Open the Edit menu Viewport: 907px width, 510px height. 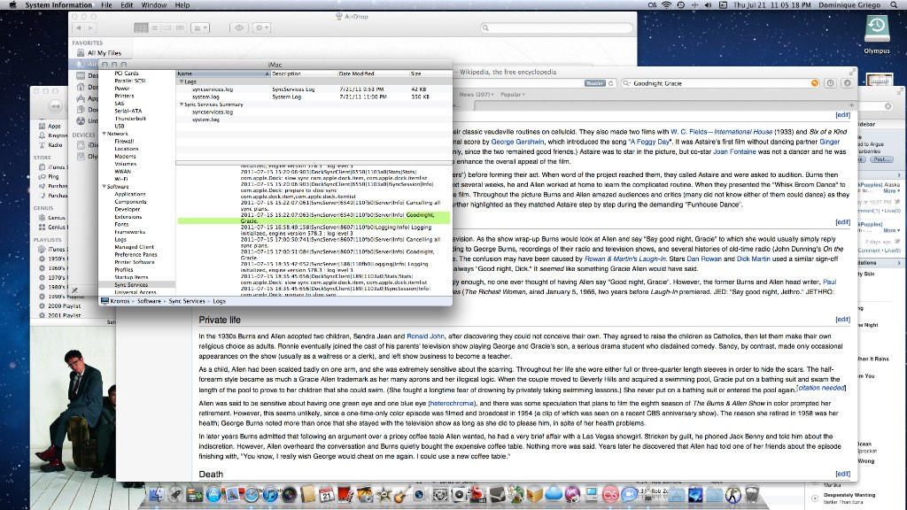click(x=127, y=4)
